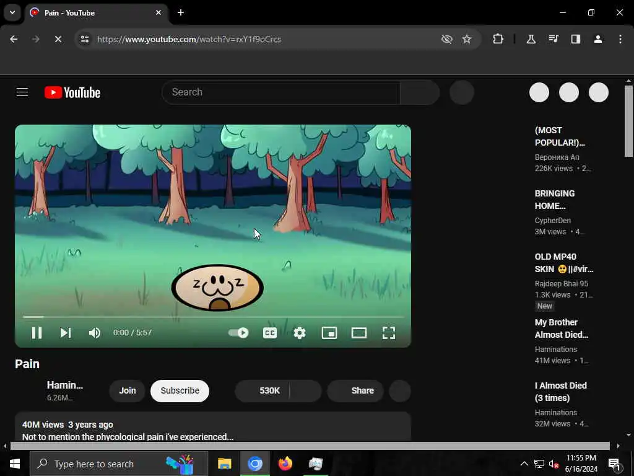Image resolution: width=634 pixels, height=476 pixels.
Task: Open media controls in toolbar
Action: pos(554,39)
